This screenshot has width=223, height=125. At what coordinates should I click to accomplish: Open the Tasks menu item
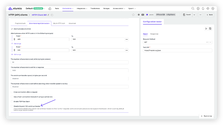pos(57,8)
